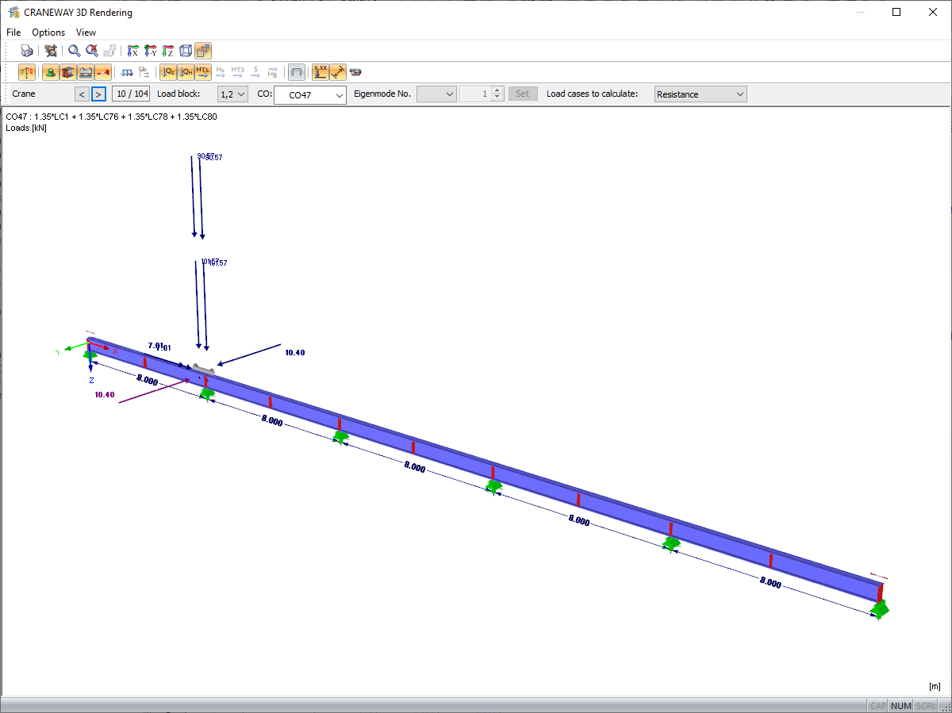952x713 pixels.
Task: Show view in Z direction
Action: coord(167,51)
